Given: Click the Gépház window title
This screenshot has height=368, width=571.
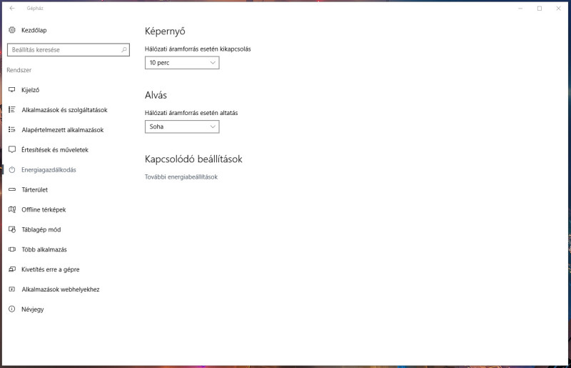Looking at the screenshot, I should [35, 8].
